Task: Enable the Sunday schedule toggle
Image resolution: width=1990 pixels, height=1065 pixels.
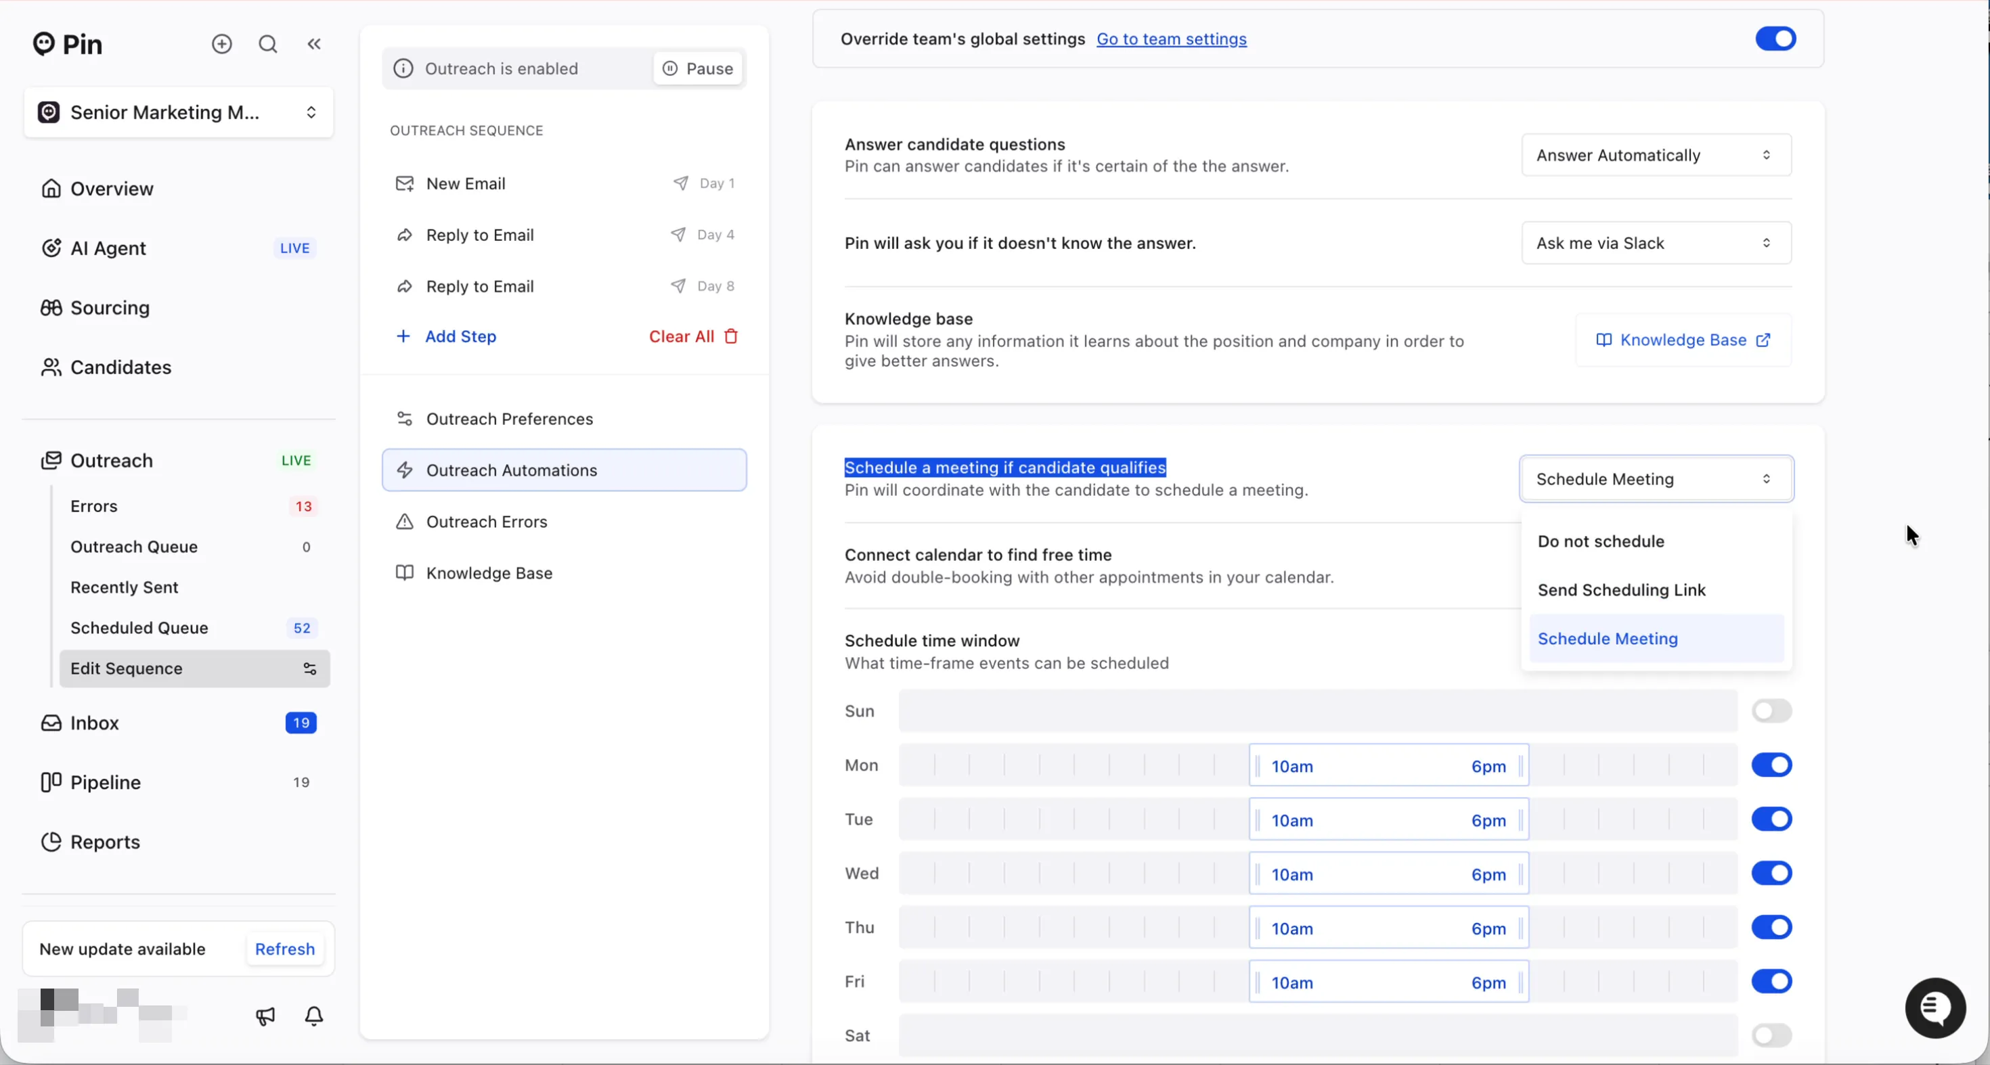Action: 1771,711
